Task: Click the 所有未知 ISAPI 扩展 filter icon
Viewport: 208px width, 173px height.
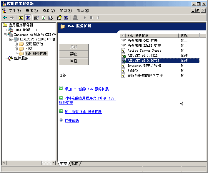Action: pos(123,45)
